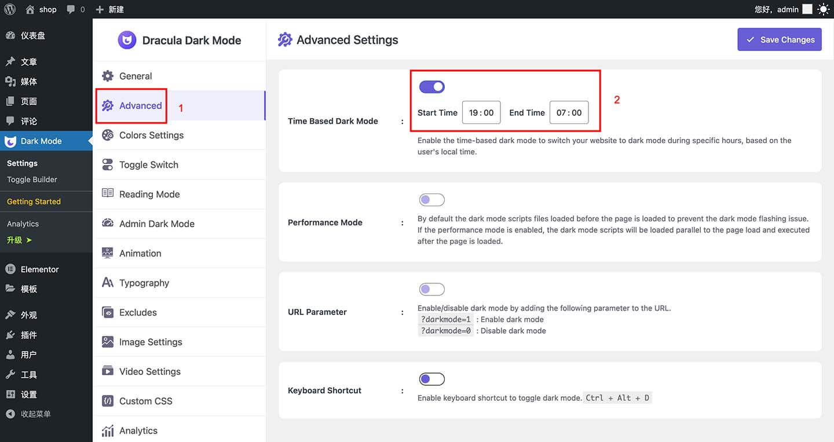
Task: Open the Getting Started link
Action: coord(34,202)
